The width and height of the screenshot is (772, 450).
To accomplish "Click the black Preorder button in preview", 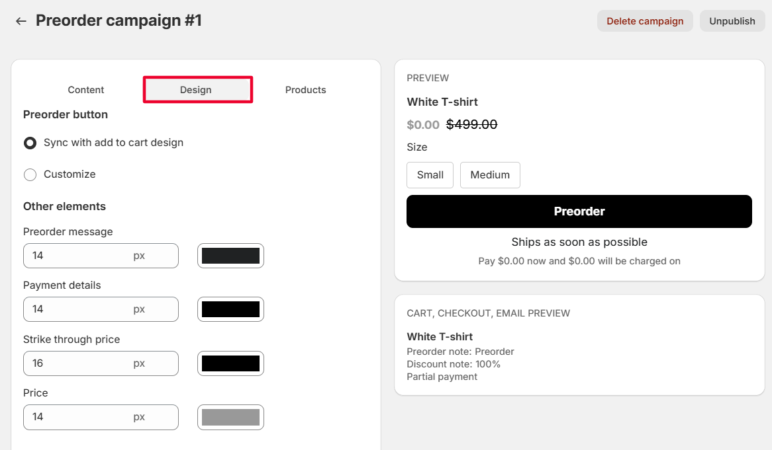I will click(x=579, y=211).
